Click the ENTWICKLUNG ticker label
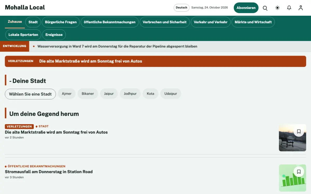311x194 pixels. [x=15, y=46]
